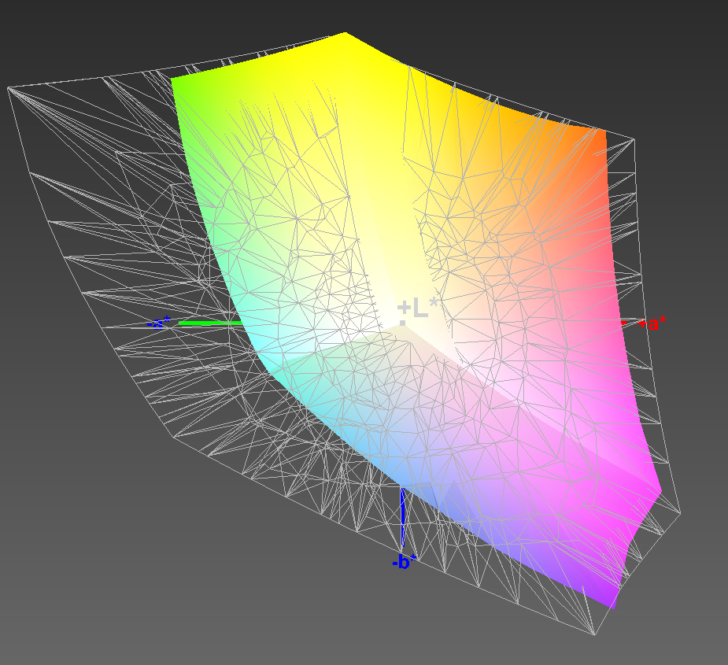728x665 pixels.
Task: Click the wireframe's upper-right corner vertex
Action: (634, 140)
